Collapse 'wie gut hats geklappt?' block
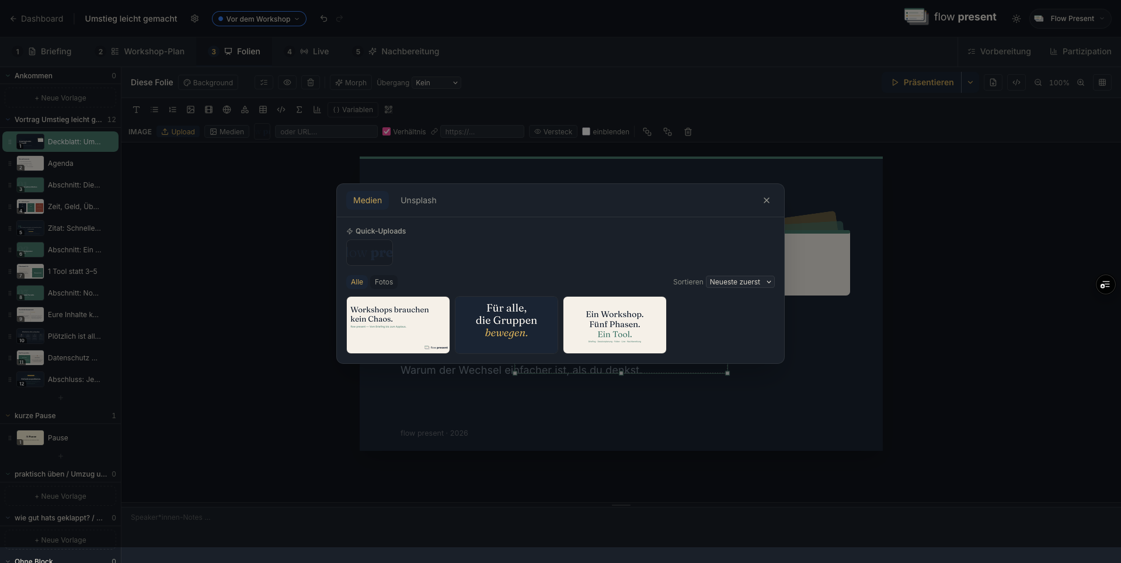The image size is (1121, 563). click(x=8, y=518)
